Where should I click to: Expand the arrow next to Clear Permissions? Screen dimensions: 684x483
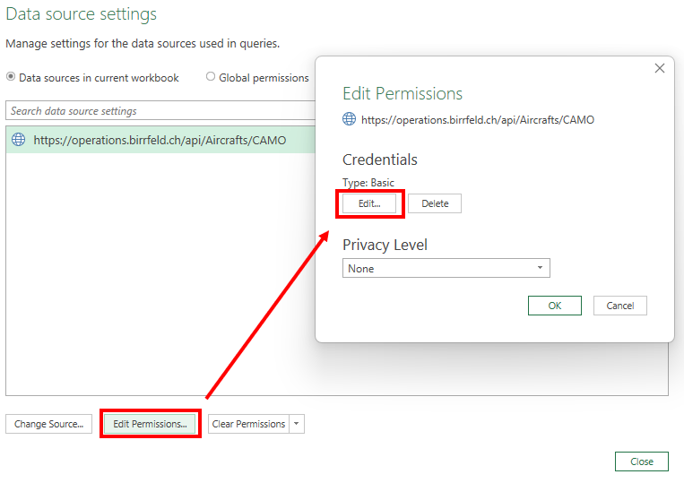point(297,424)
